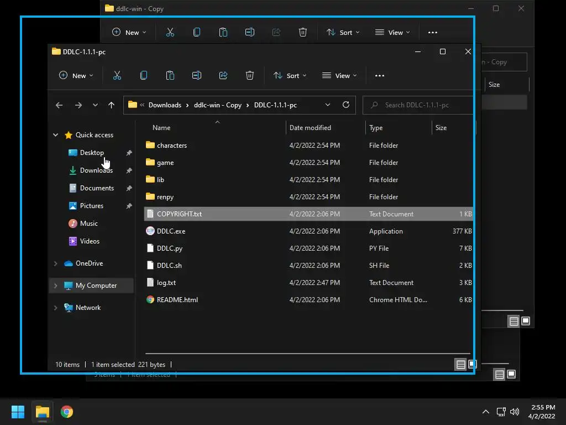Select DDLC.exe application file
The height and width of the screenshot is (425, 566).
point(171,231)
